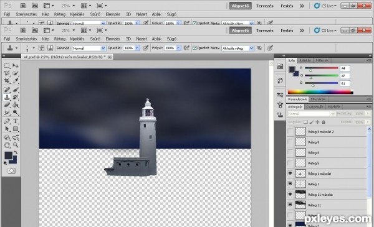This screenshot has width=374, height=227.
Task: Open Fájl menu in front window
Action: [x=7, y=39]
